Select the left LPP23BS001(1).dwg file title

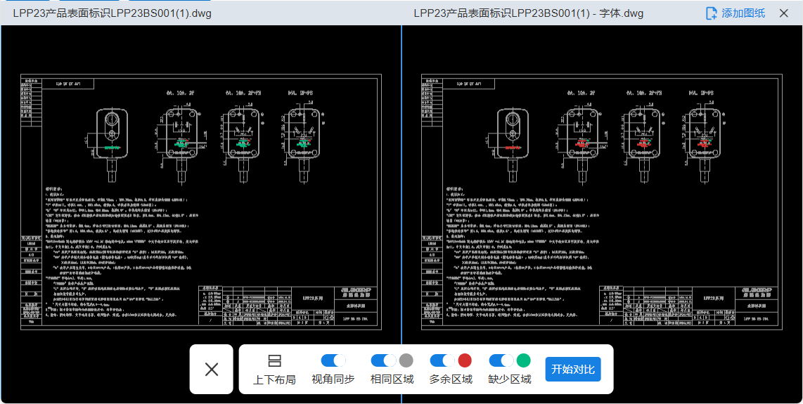tap(113, 13)
